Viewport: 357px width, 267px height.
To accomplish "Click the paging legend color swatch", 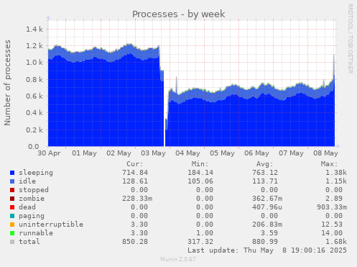I will pyautogui.click(x=12, y=216).
